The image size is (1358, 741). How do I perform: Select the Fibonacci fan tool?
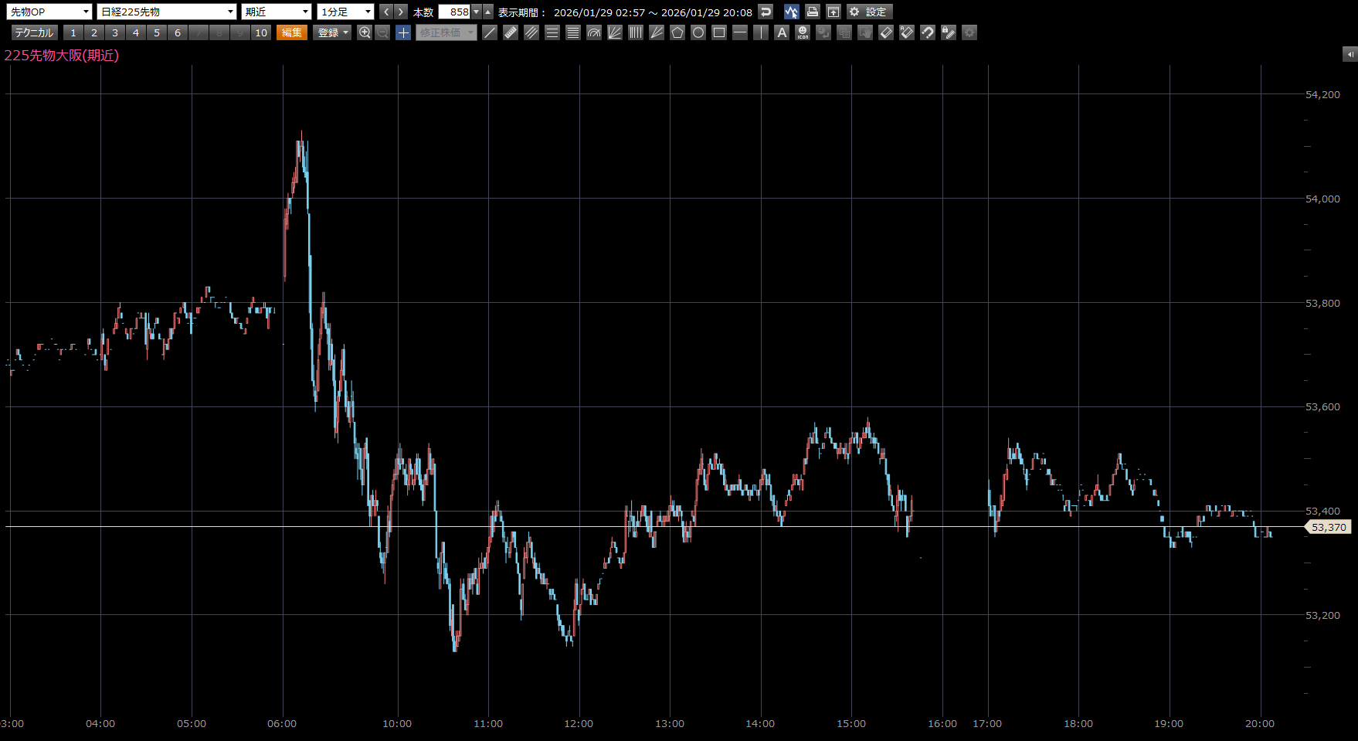click(x=615, y=32)
